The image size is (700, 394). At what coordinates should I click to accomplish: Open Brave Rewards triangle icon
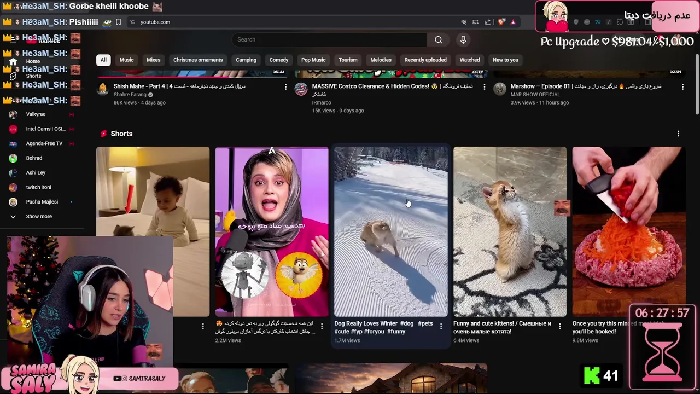point(513,22)
